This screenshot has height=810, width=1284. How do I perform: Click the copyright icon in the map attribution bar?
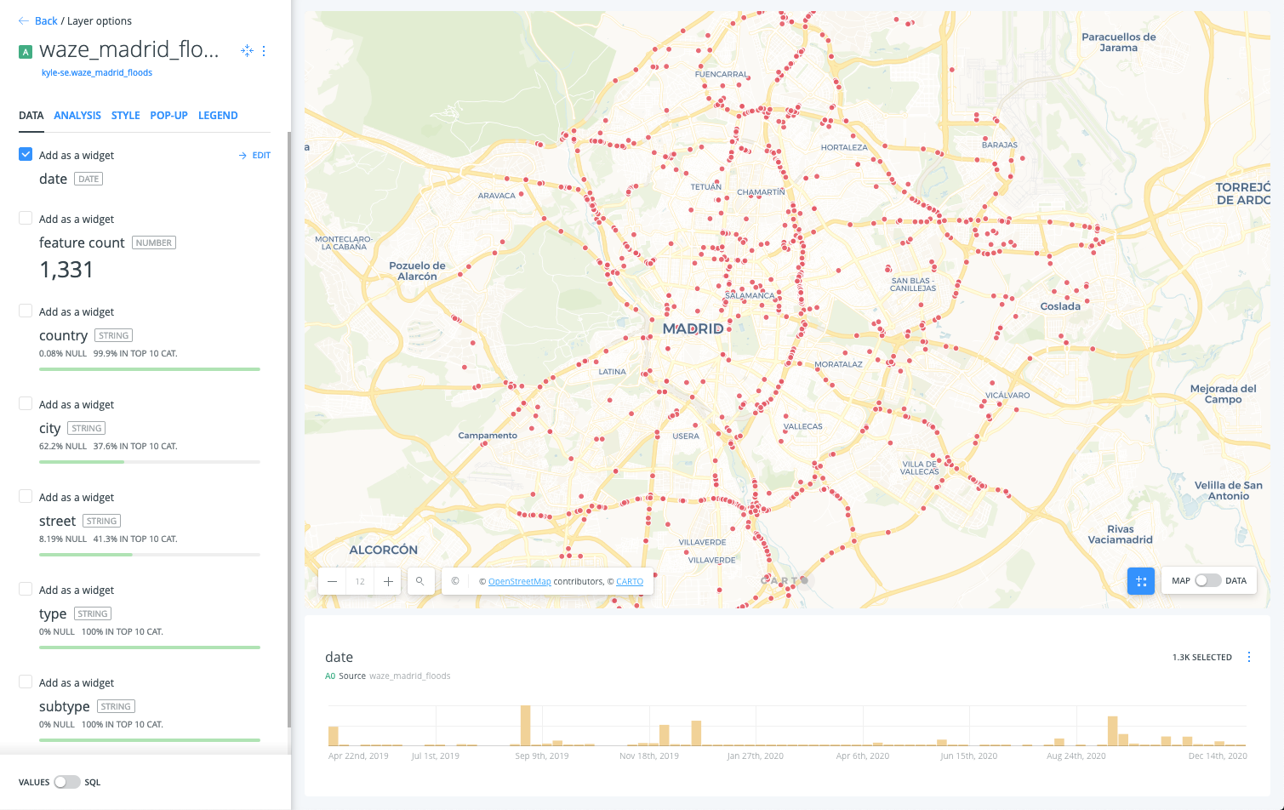(454, 581)
